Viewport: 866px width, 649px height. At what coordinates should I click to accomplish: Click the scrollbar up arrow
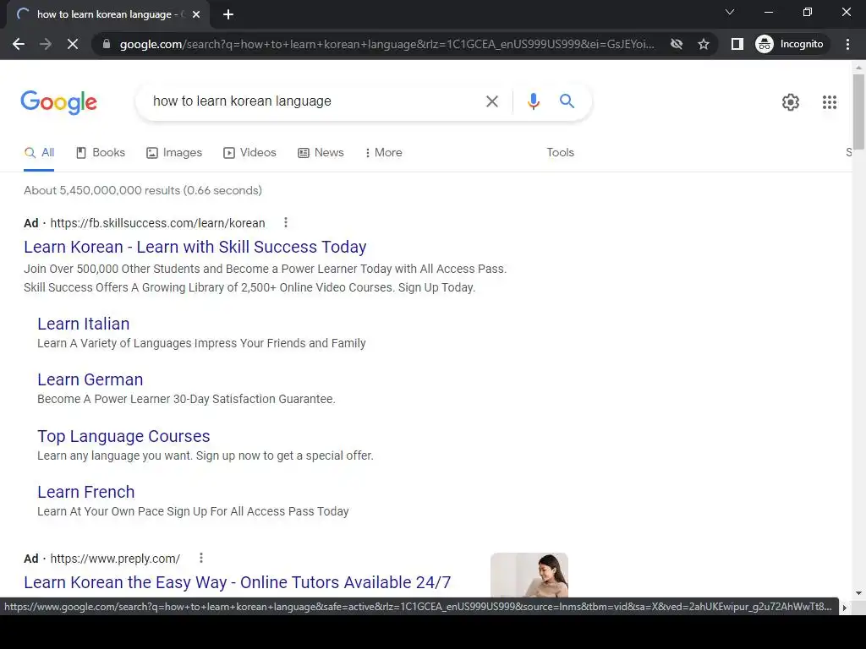coord(858,68)
